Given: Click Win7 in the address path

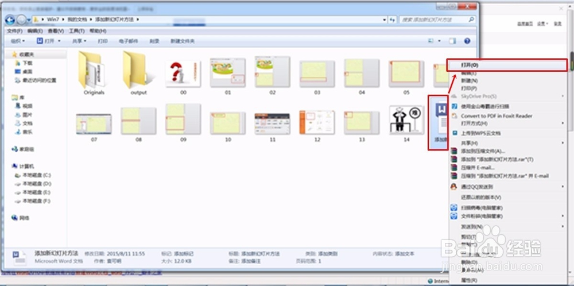Looking at the screenshot, I should [53, 19].
